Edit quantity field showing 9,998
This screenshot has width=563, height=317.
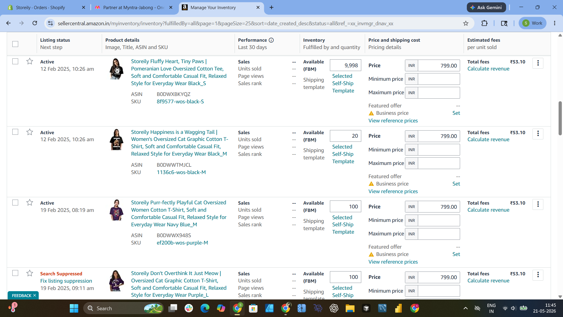345,65
